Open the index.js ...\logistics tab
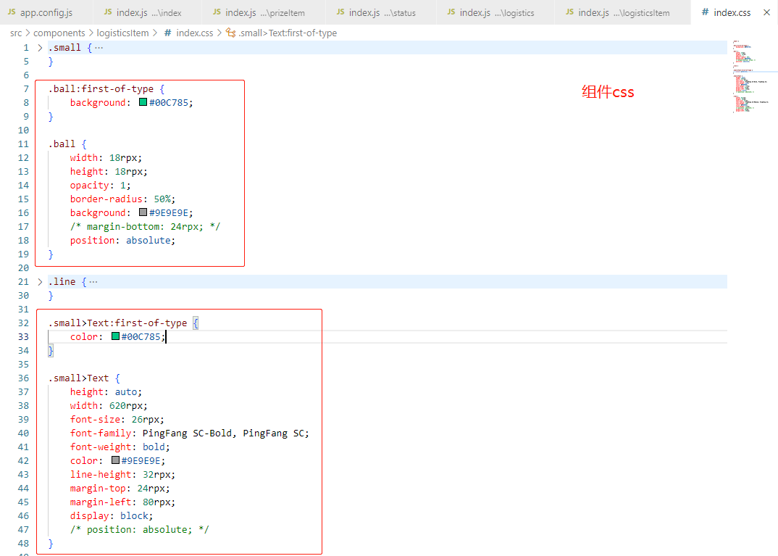 [x=495, y=12]
